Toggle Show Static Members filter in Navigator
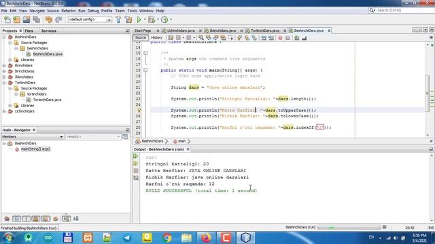This screenshot has height=244, width=435. point(26,219)
